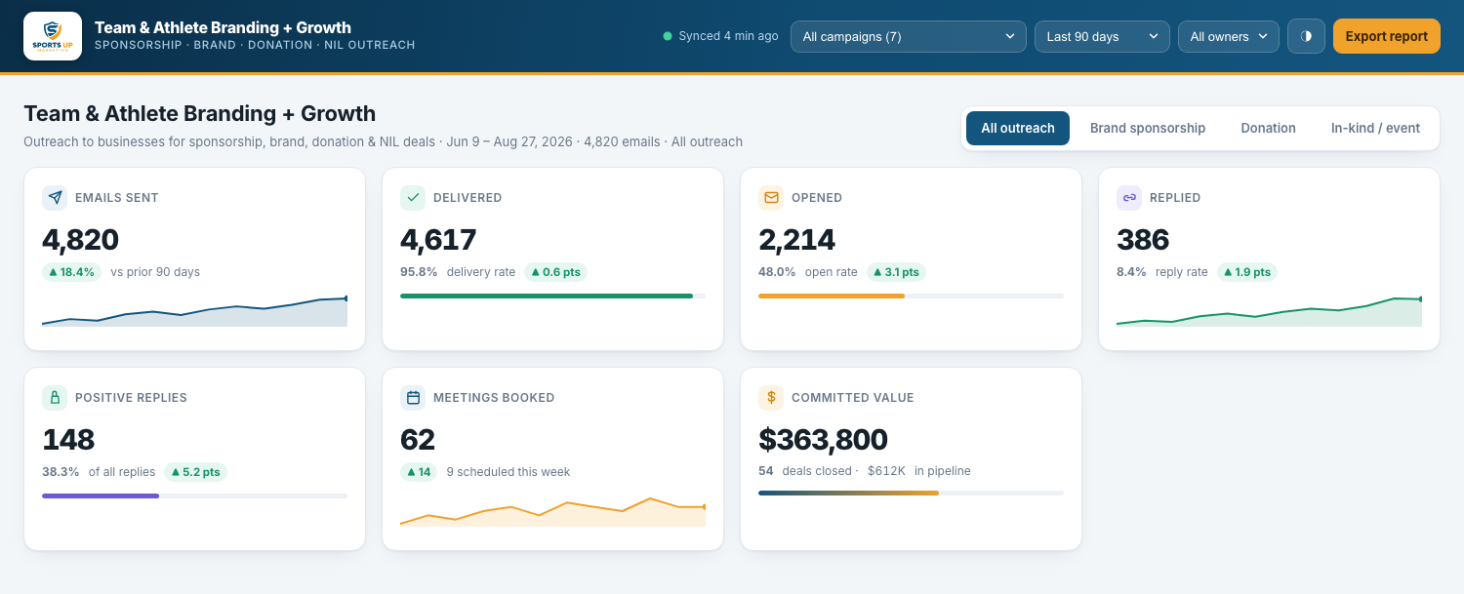Viewport: 1464px width, 594px height.
Task: Click the 4,617 delivered value
Action: (438, 240)
